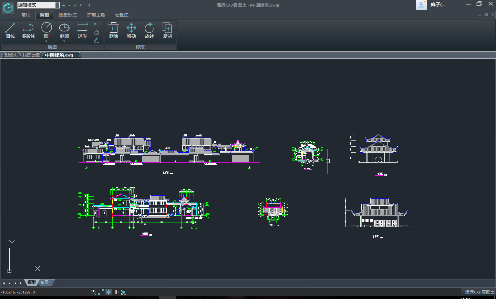
Task: Click the freehand sketch pen icon
Action: tap(96, 40)
